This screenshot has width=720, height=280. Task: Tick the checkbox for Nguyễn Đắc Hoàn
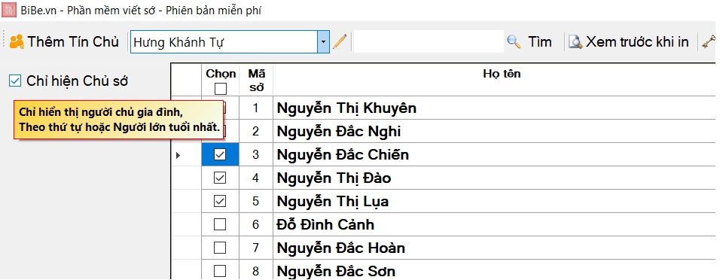coord(221,248)
